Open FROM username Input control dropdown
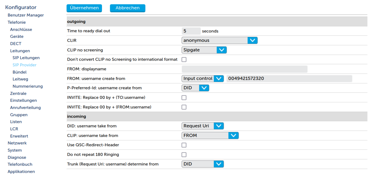The image size is (373, 174). pos(203,79)
